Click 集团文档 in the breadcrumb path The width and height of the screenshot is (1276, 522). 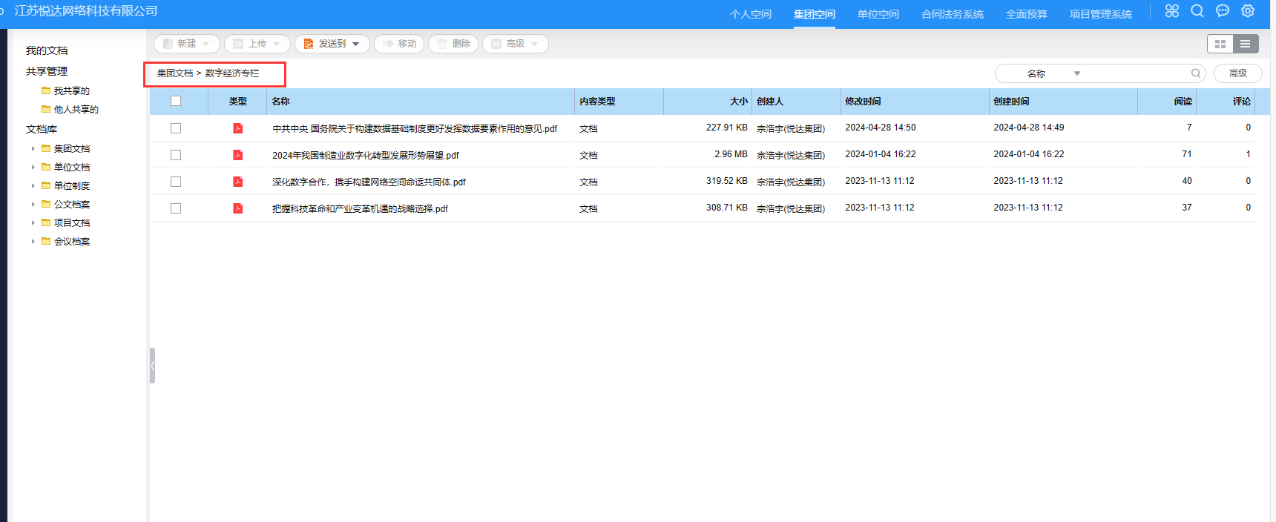(x=175, y=73)
